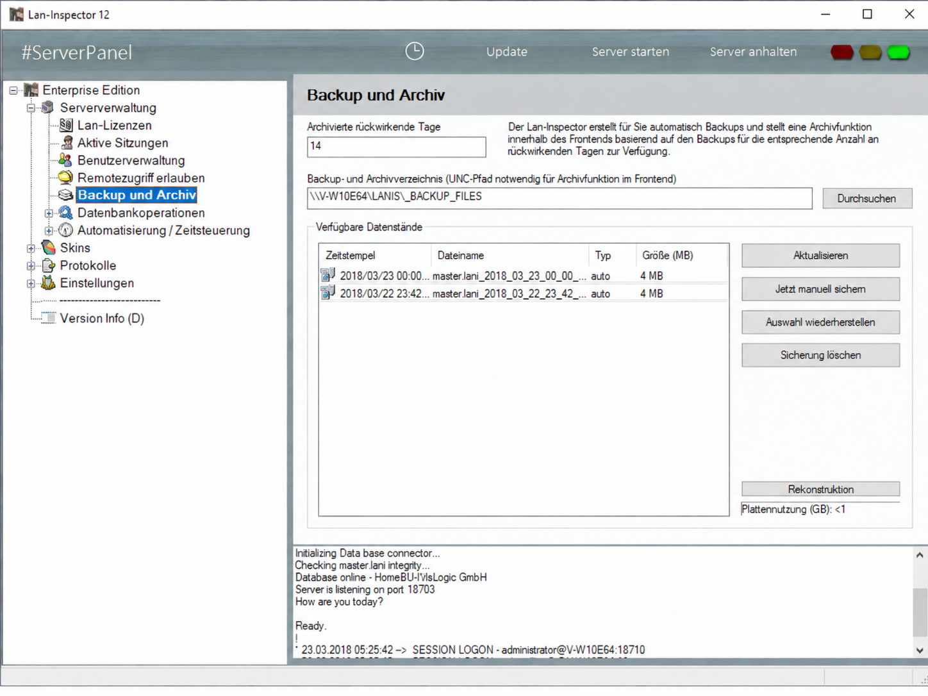Screen dimensions: 928x696
Task: Click 'auto' type in 2018/03/23 row
Action: coord(601,276)
